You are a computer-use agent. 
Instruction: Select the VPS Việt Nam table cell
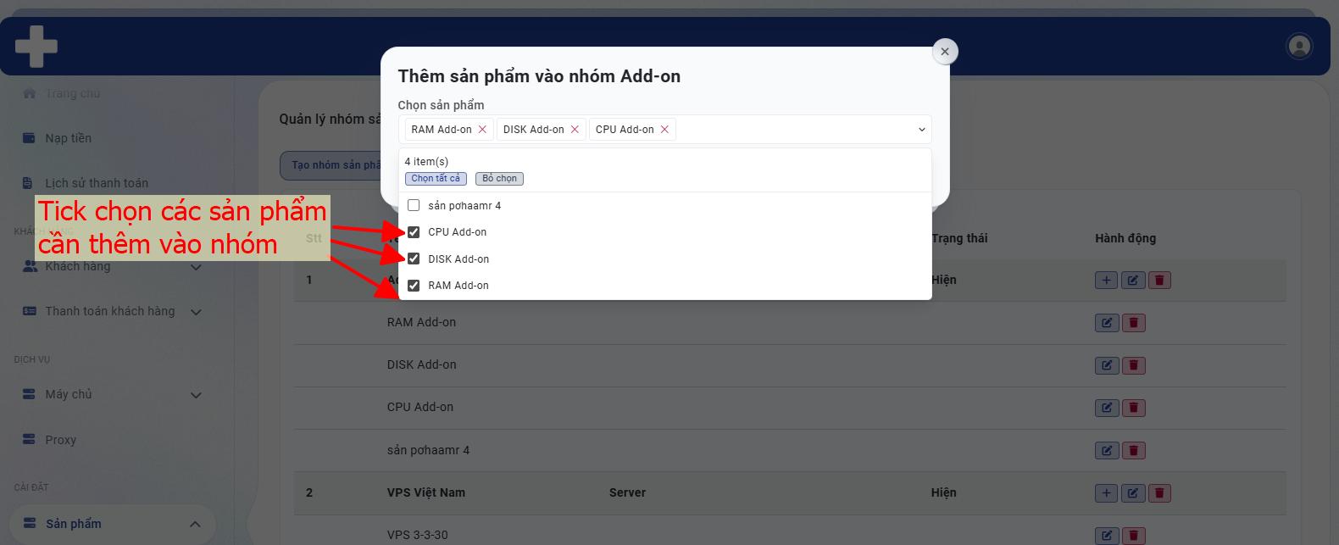click(x=426, y=492)
